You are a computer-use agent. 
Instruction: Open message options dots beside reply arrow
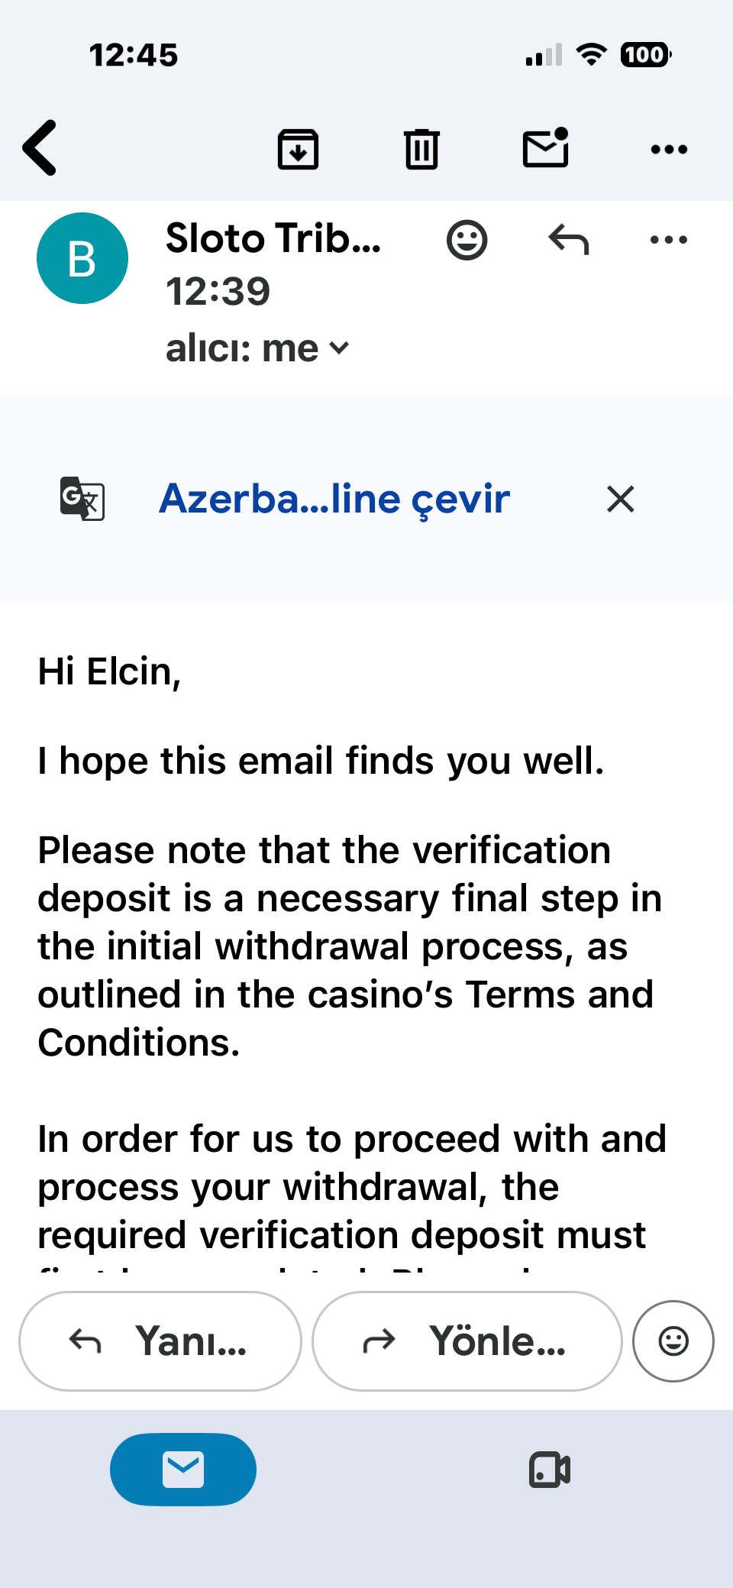(669, 240)
